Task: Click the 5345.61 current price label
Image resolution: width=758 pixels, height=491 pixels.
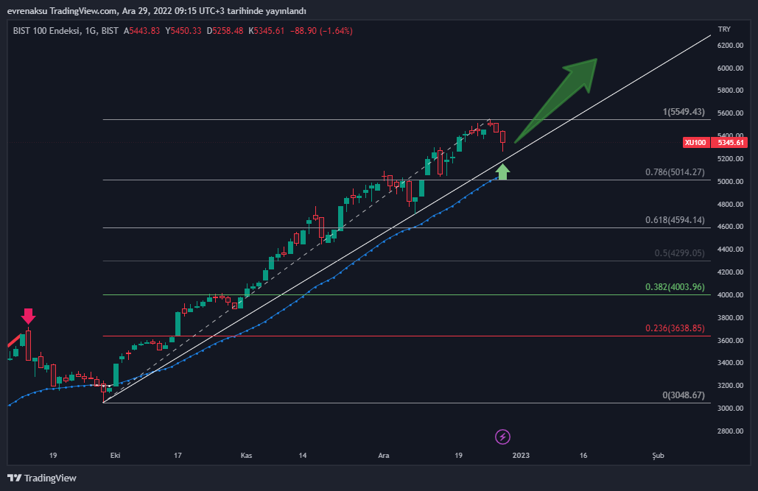Action: 731,143
